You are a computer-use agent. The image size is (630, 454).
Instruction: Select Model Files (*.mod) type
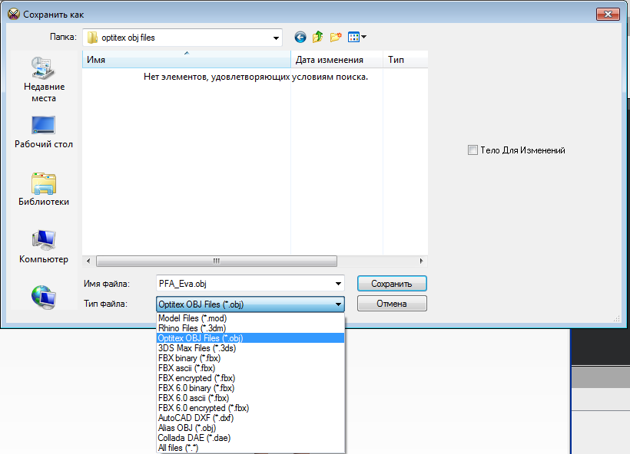(250, 318)
